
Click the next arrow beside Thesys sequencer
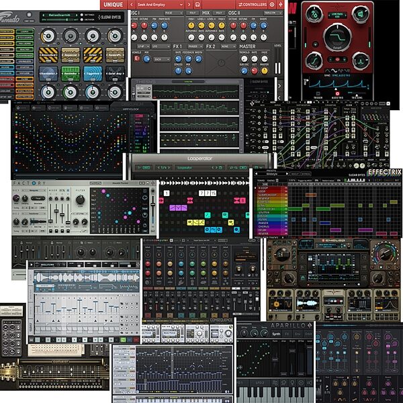(x=279, y=86)
